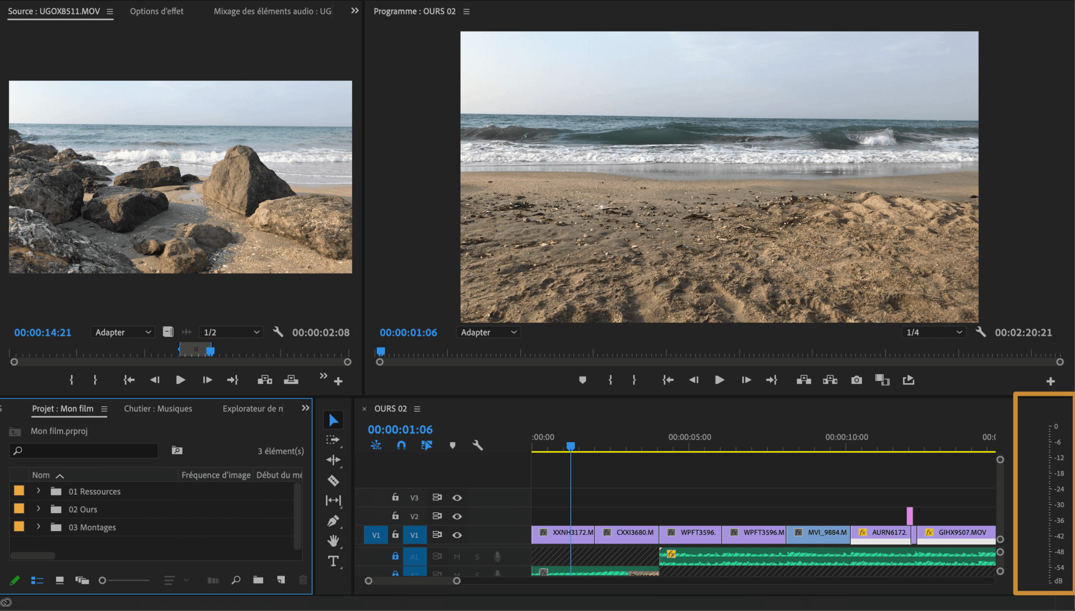This screenshot has height=611, width=1075.
Task: Select the Ripple Edit tool
Action: tap(333, 460)
